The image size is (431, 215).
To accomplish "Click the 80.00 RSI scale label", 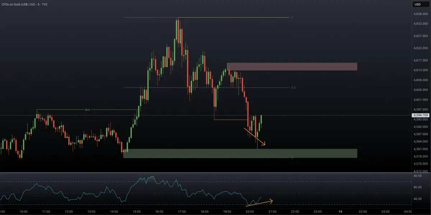I will (417, 176).
